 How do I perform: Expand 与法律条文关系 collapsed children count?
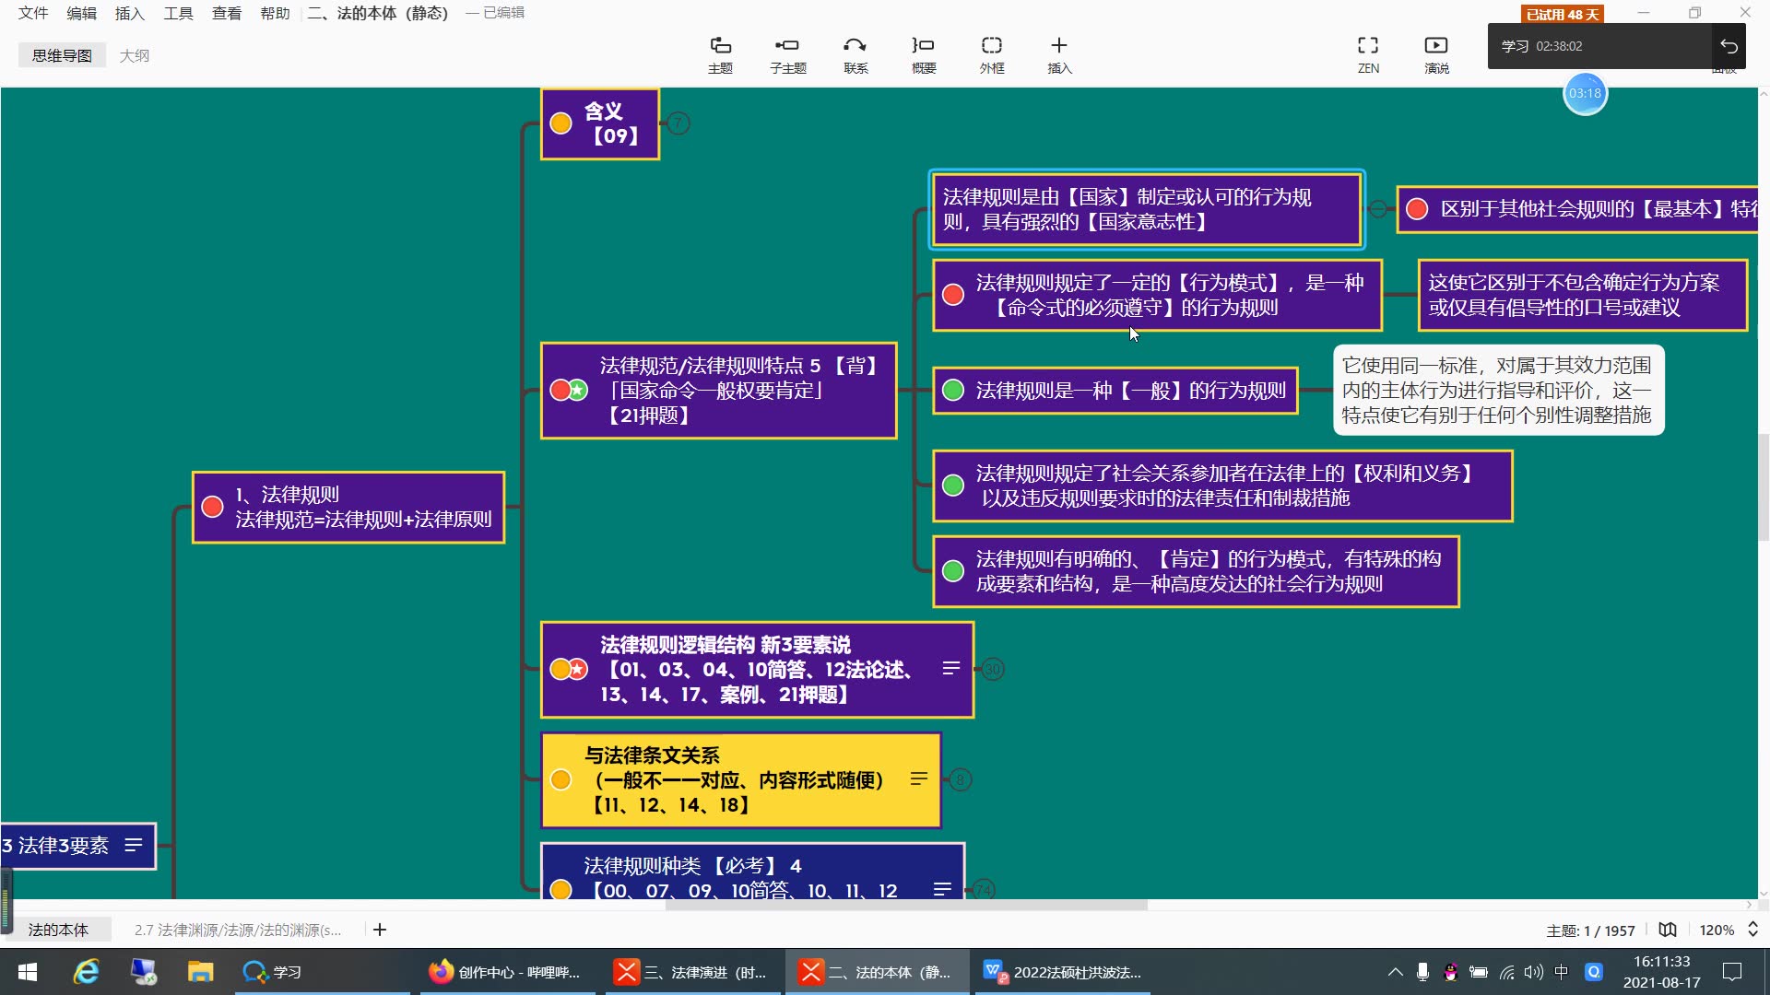click(x=960, y=779)
